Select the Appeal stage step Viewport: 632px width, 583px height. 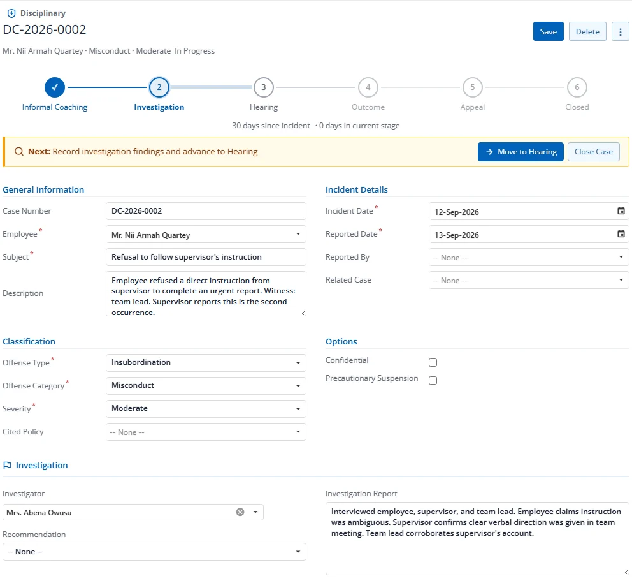(472, 87)
